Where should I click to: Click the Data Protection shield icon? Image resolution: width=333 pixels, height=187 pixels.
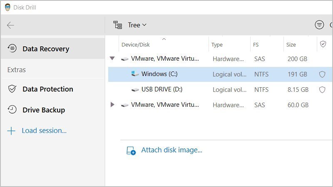12,89
